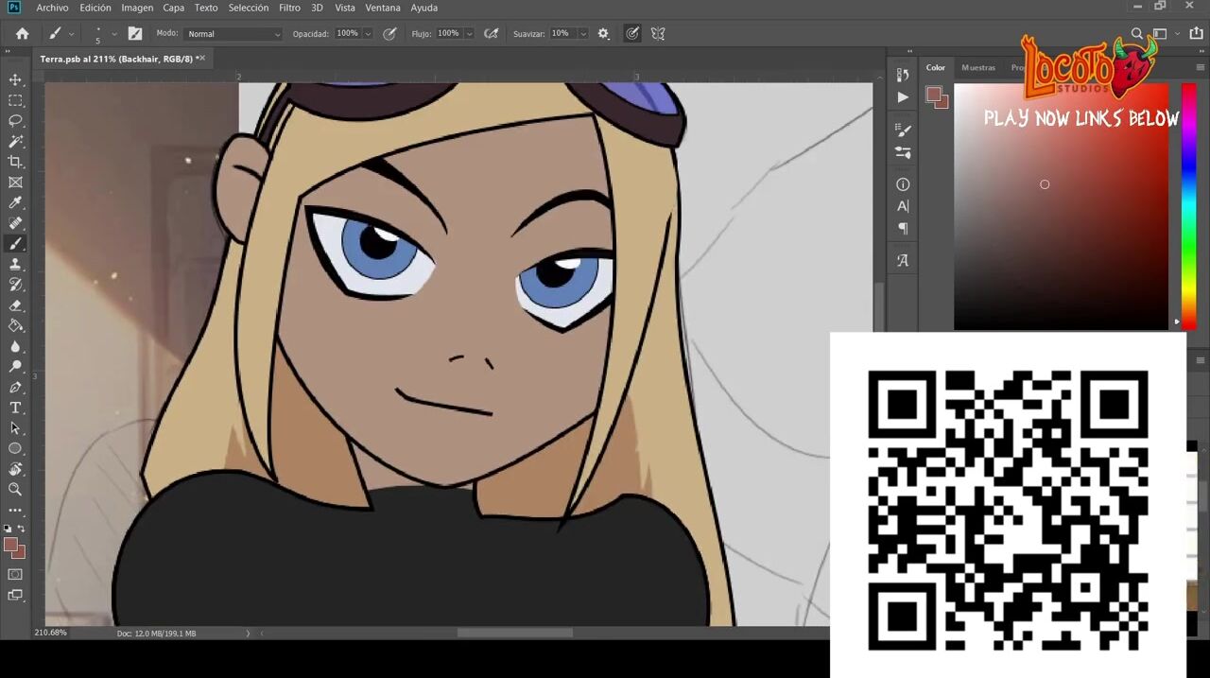Expand the Opacidad slider dropdown
The width and height of the screenshot is (1210, 678).
pyautogui.click(x=368, y=33)
